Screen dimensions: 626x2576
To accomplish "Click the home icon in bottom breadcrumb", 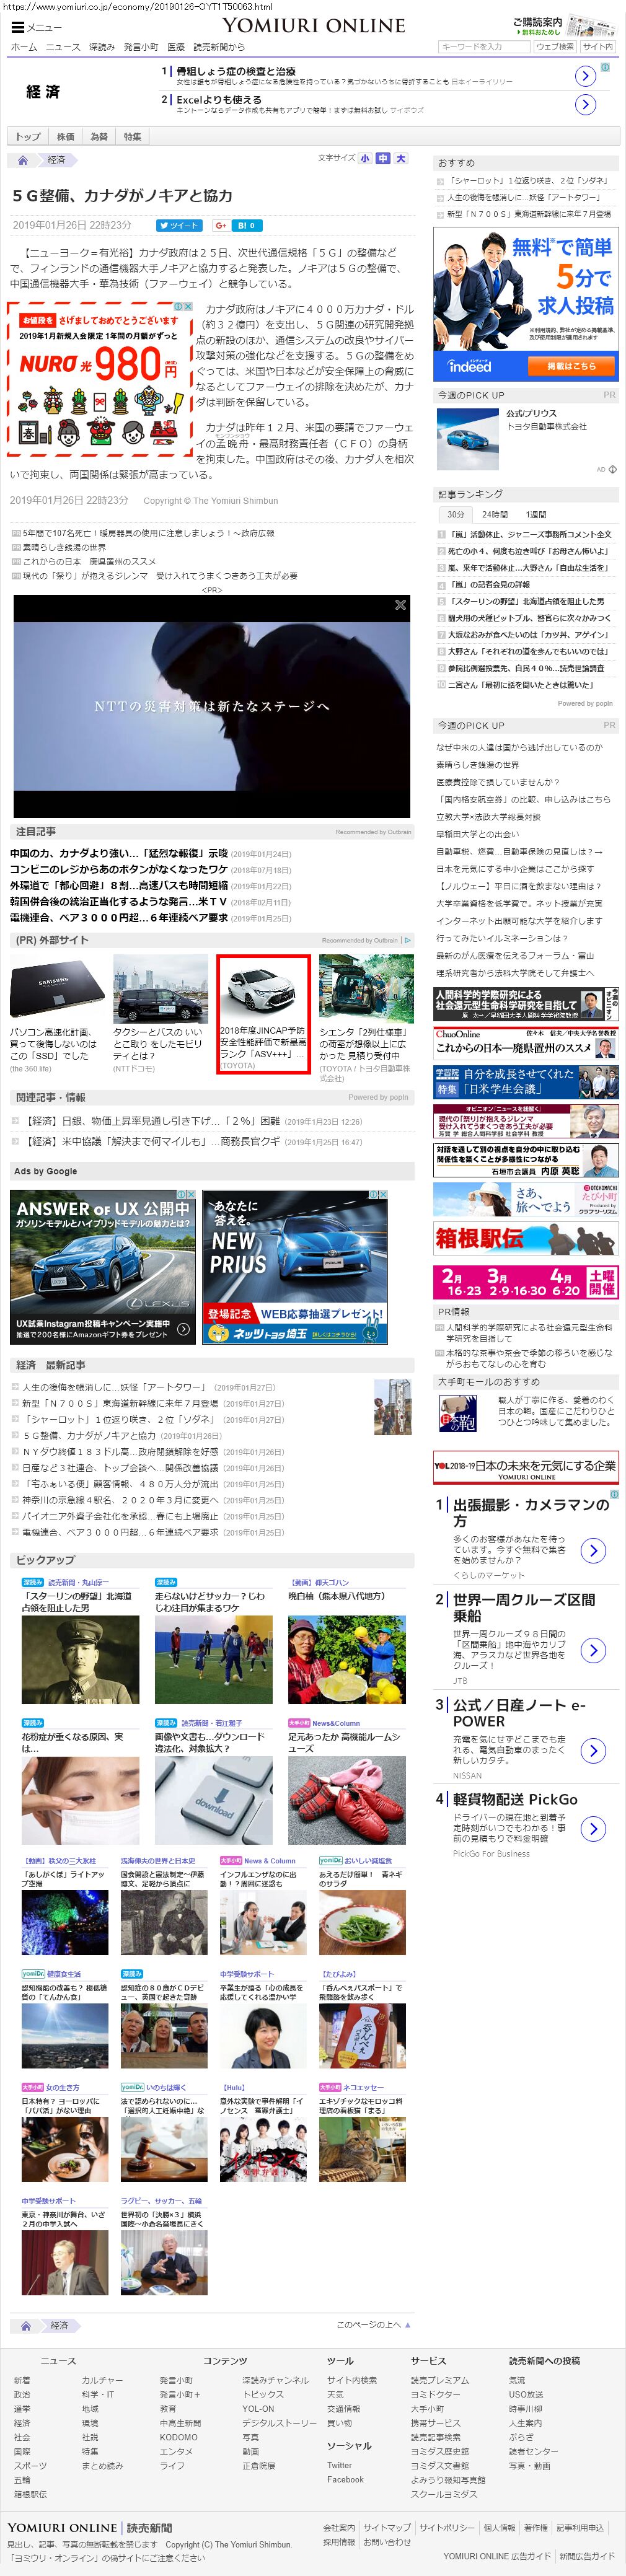I will [26, 2325].
